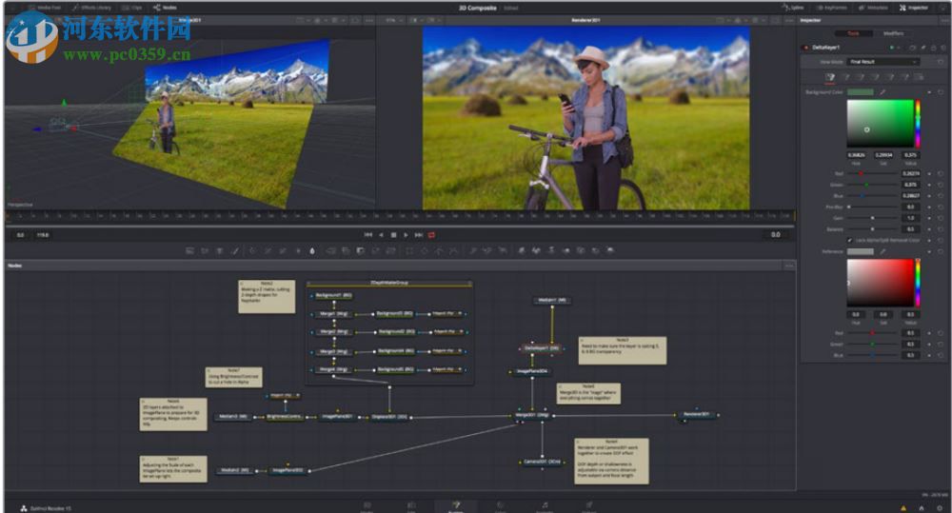Open the Inspector options menu
The height and width of the screenshot is (513, 952).
coord(942,20)
